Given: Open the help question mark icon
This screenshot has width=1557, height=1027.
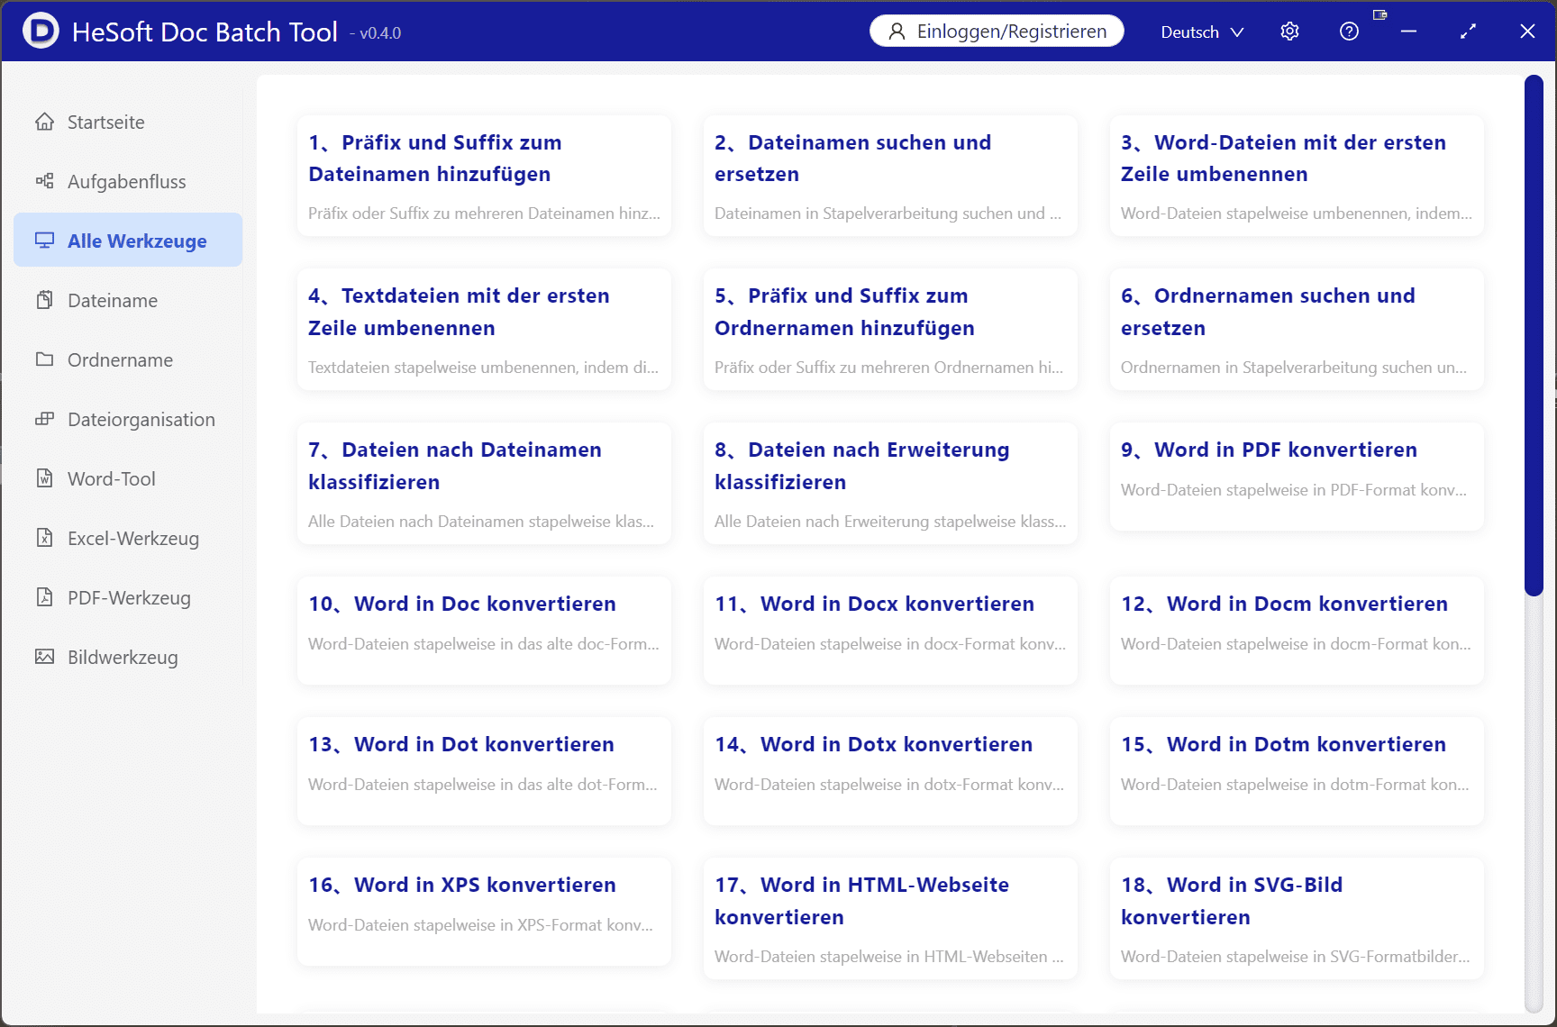Looking at the screenshot, I should coord(1349,32).
